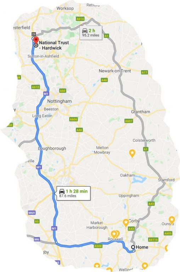
Task: Click the Stamford town label
Action: coord(166,180)
